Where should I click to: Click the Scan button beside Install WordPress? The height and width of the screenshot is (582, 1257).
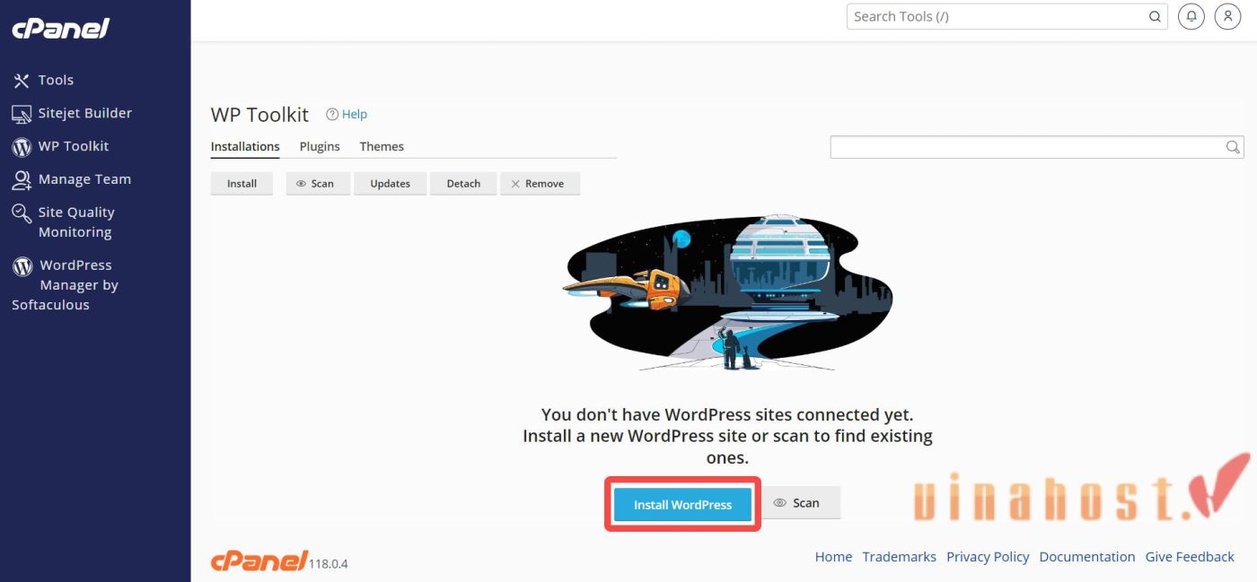[x=802, y=503]
